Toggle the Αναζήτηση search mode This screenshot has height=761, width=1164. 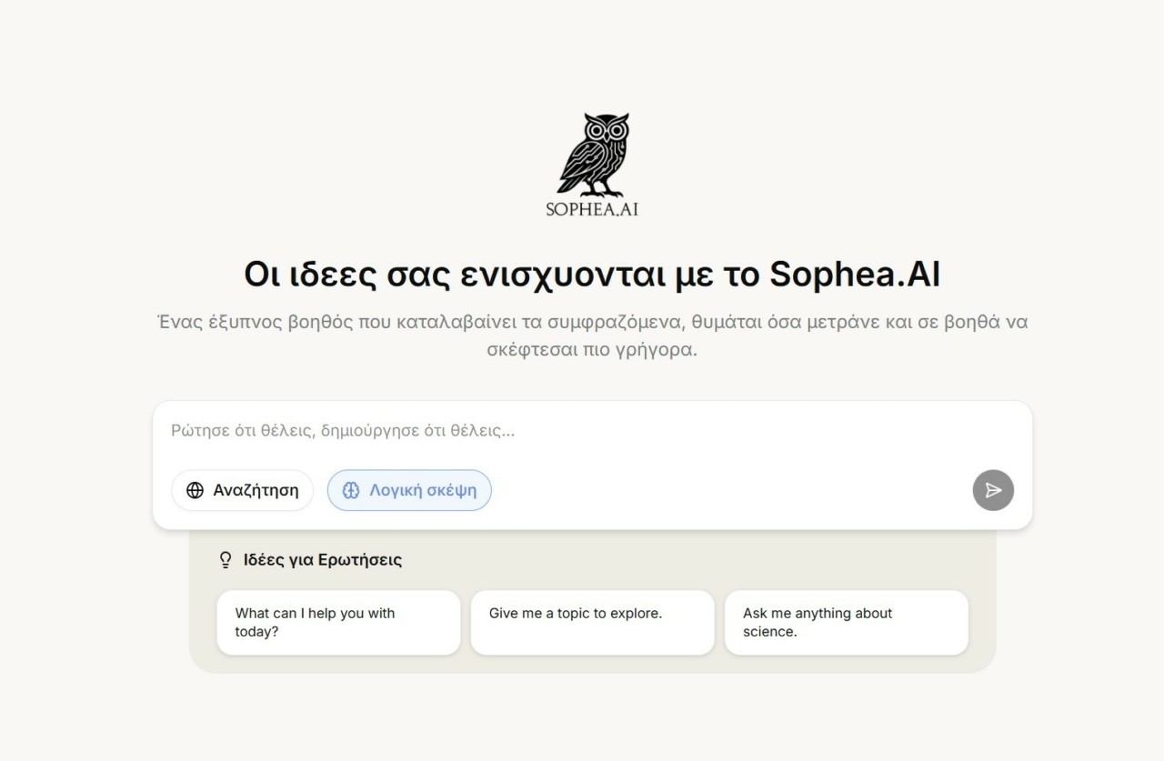click(243, 491)
